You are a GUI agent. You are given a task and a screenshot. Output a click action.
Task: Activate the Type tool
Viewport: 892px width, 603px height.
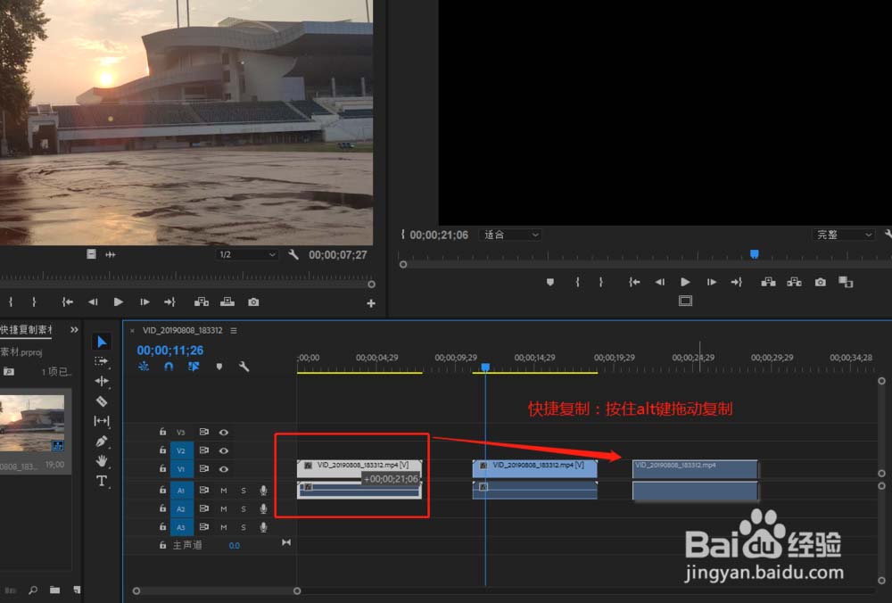pyautogui.click(x=102, y=481)
